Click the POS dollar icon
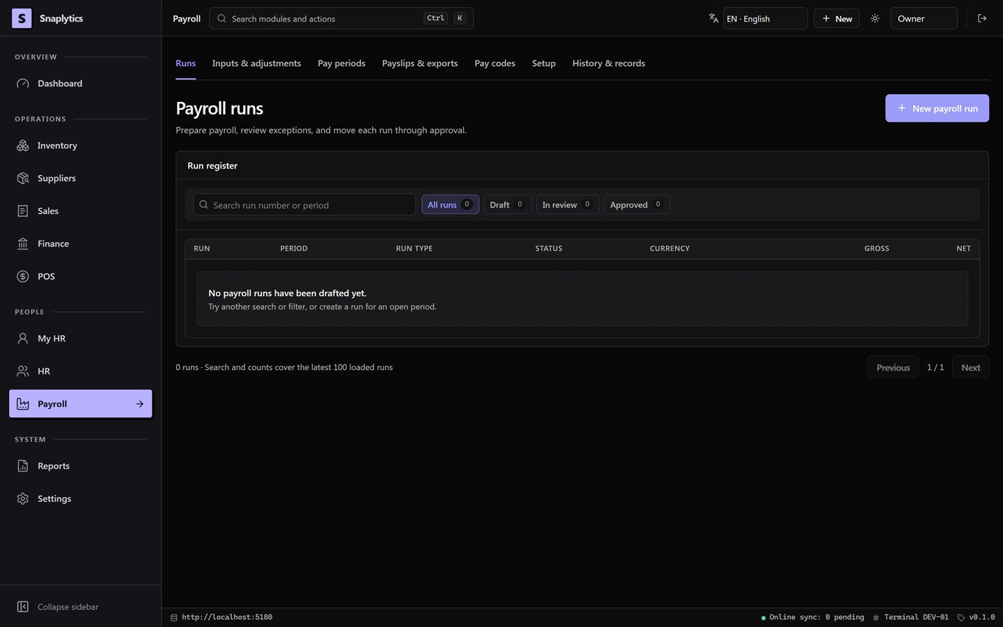This screenshot has width=1003, height=627. point(23,277)
